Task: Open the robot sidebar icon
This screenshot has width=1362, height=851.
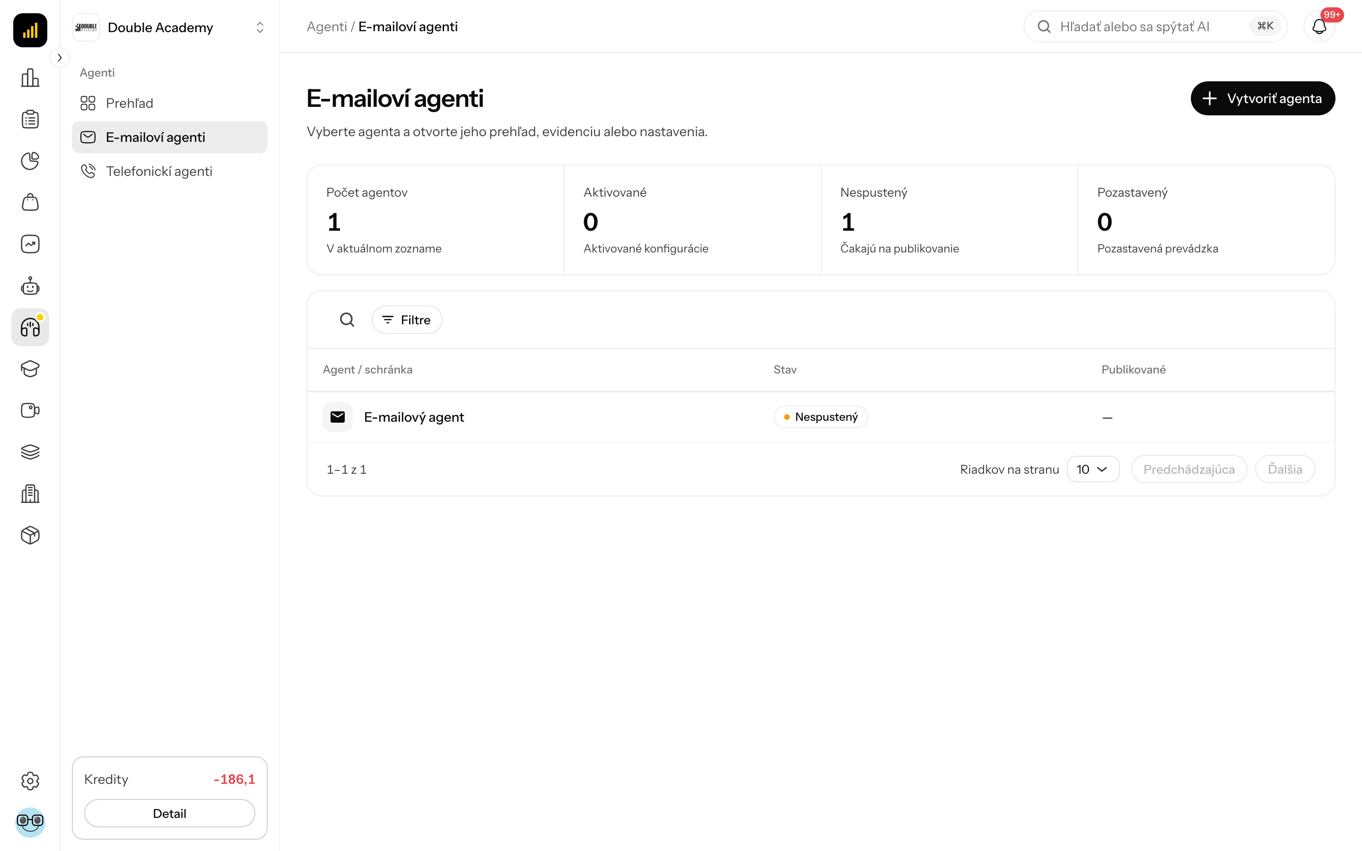Action: click(x=30, y=286)
